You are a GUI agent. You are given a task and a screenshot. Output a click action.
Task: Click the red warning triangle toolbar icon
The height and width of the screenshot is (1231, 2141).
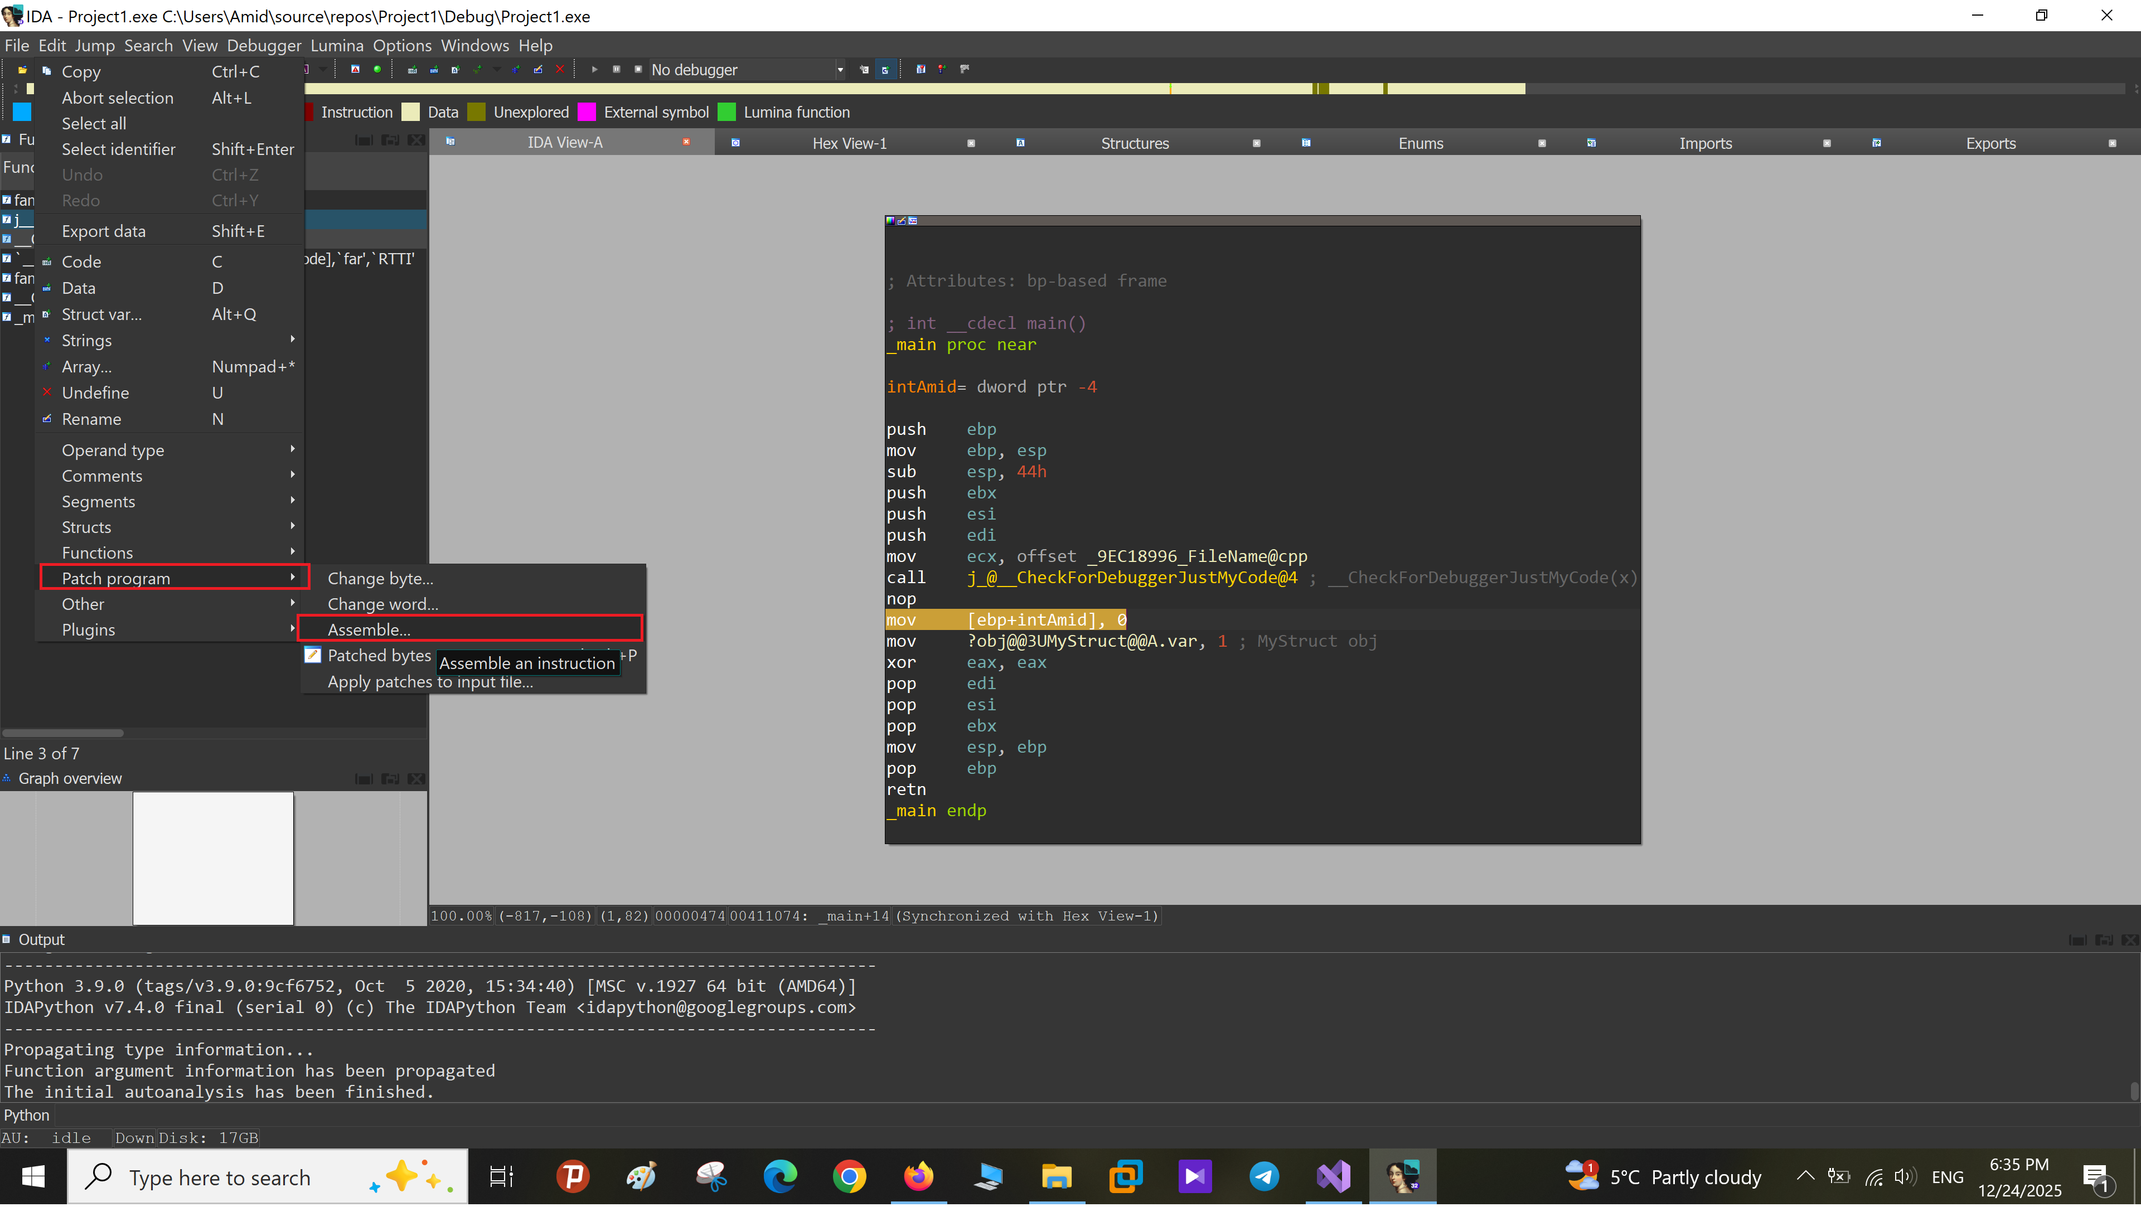pyautogui.click(x=355, y=69)
